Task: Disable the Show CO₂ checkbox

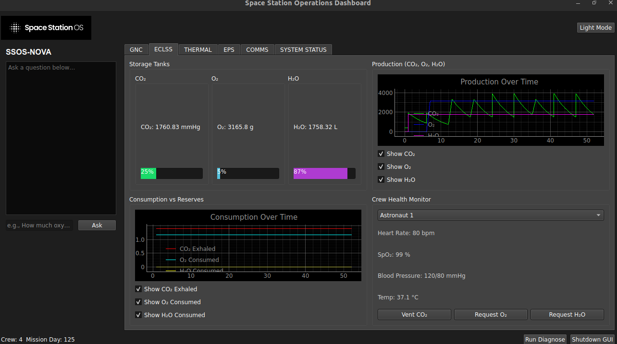Action: [381, 154]
